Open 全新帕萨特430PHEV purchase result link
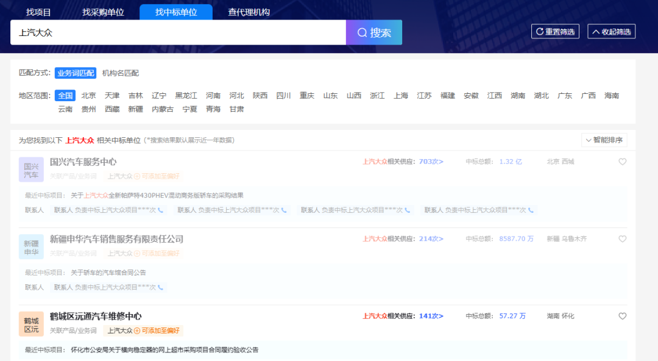The height and width of the screenshot is (361, 658). point(157,195)
